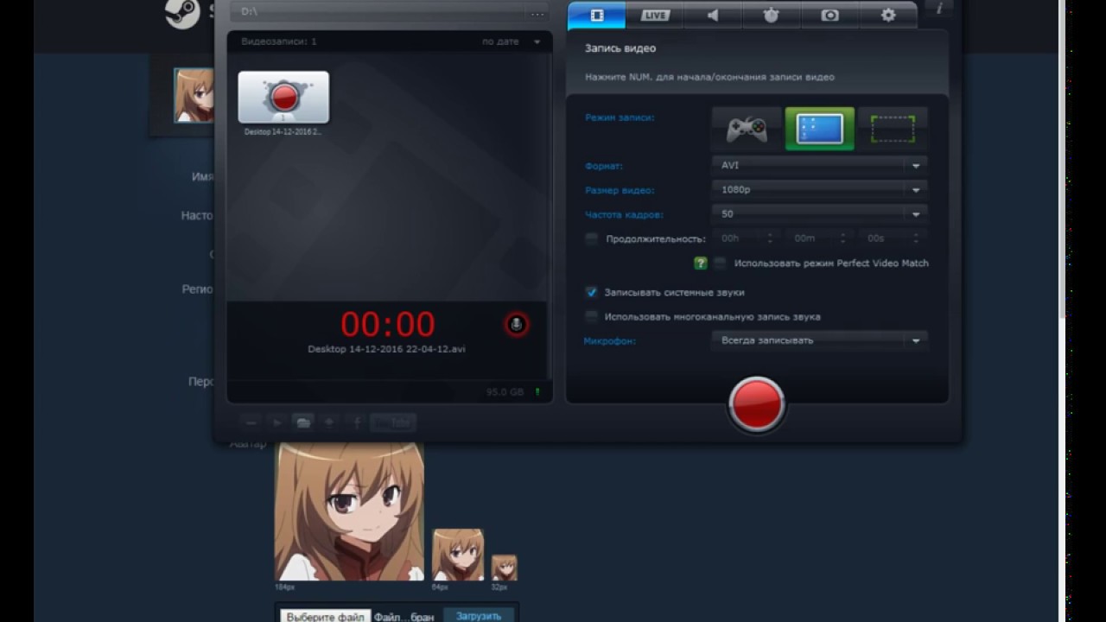
Task: Open recordings folder with the folder icon
Action: 303,422
